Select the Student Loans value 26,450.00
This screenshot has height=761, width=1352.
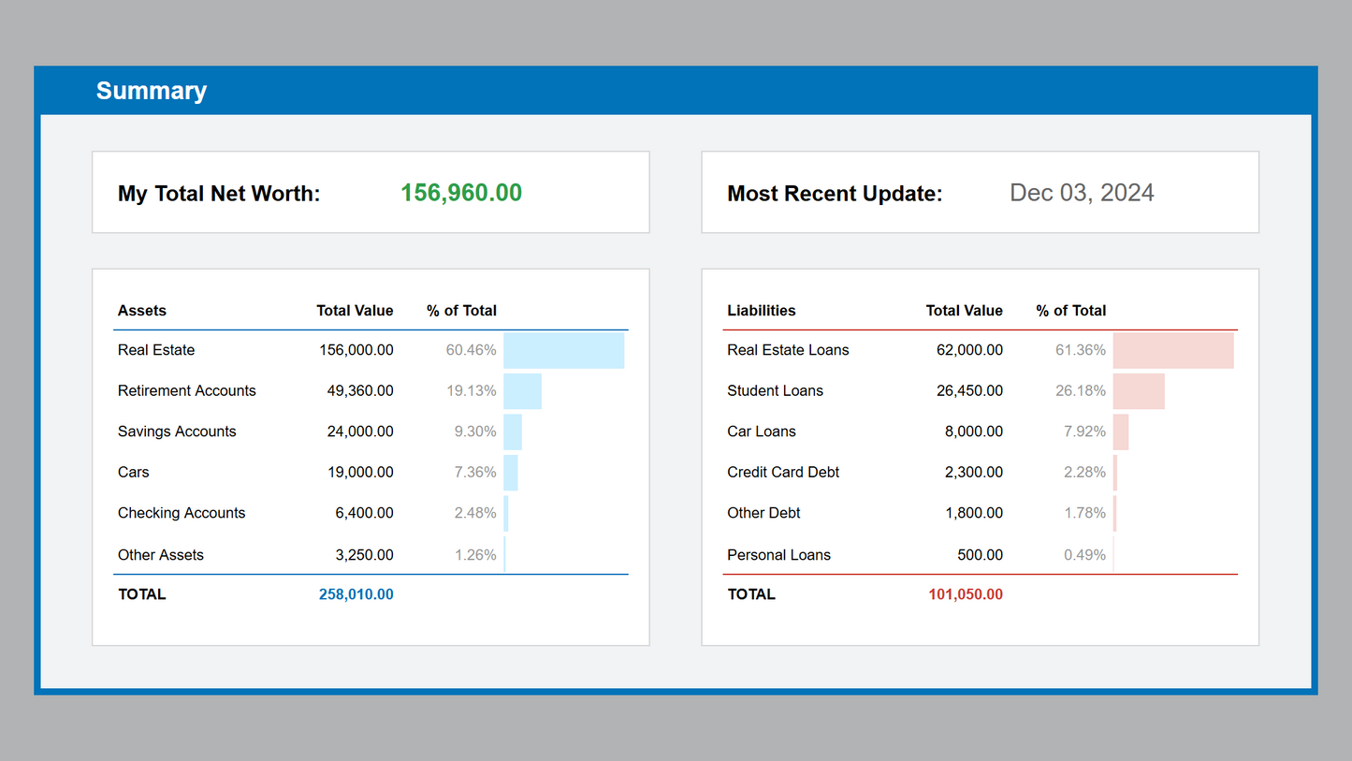[969, 390]
